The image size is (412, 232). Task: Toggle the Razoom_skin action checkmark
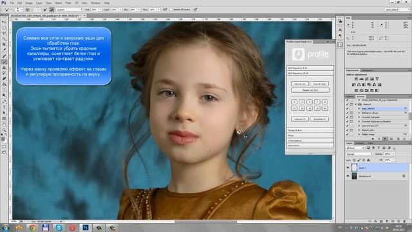[x=347, y=130]
